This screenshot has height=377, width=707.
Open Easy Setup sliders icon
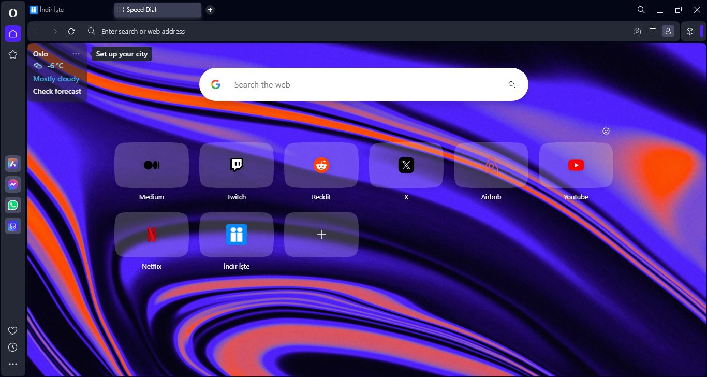coord(653,31)
